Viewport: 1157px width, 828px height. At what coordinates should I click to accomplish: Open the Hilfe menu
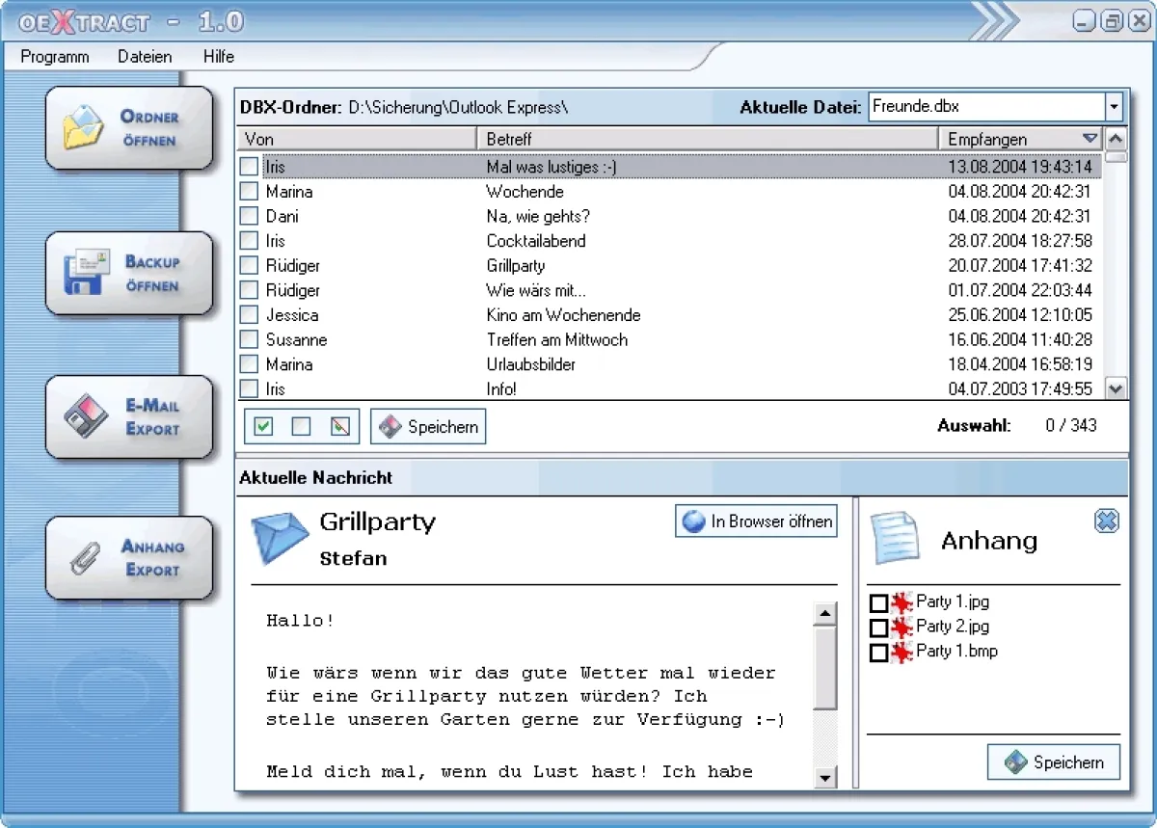coord(219,57)
